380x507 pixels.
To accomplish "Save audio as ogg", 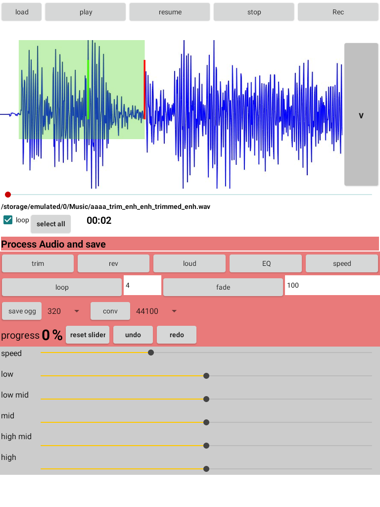I will tap(22, 311).
